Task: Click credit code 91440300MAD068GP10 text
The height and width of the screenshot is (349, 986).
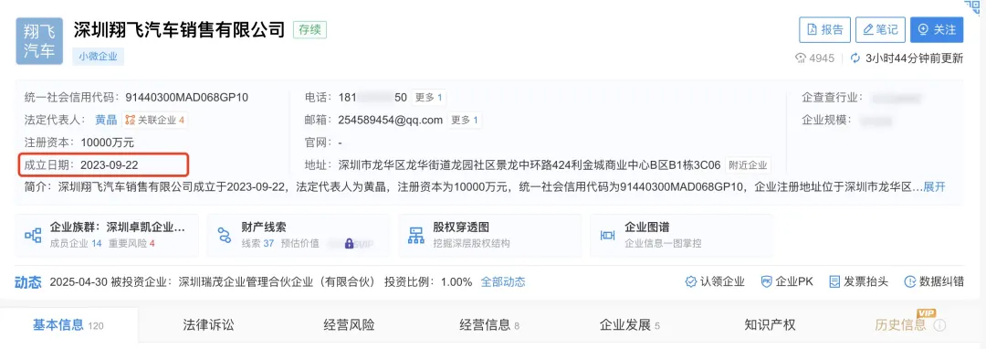Action: 187,98
